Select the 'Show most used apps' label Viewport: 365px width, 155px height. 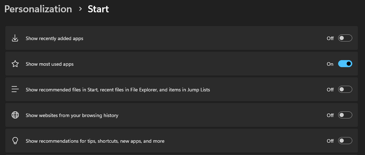[x=49, y=64]
